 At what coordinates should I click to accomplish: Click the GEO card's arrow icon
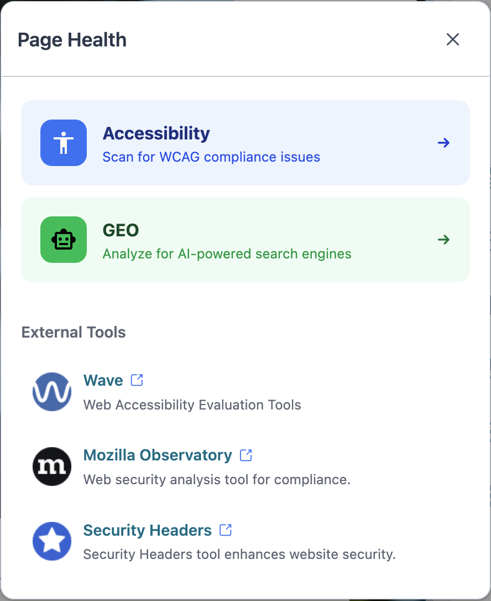pos(443,240)
